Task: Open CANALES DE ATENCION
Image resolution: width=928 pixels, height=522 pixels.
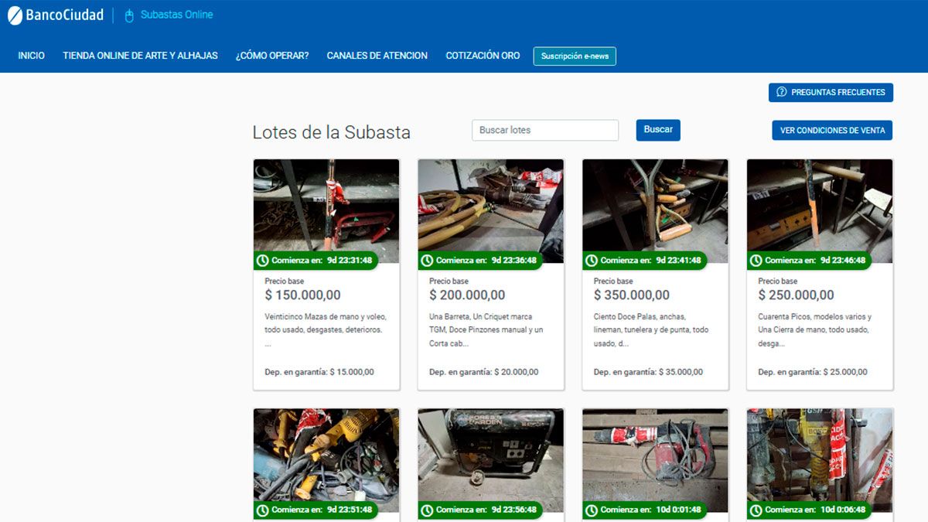Action: pos(377,55)
